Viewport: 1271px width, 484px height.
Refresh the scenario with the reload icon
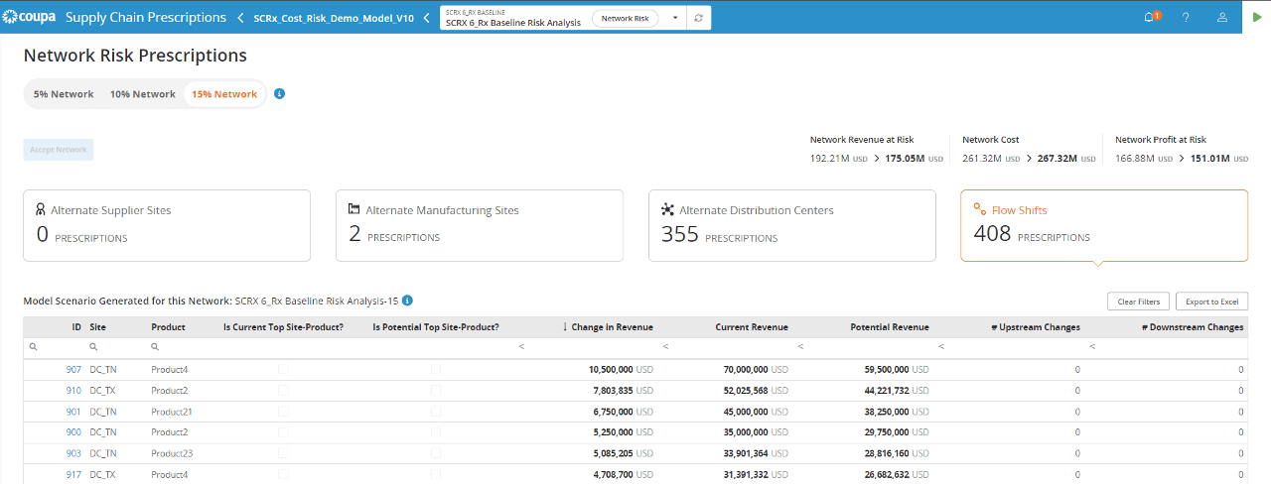698,18
